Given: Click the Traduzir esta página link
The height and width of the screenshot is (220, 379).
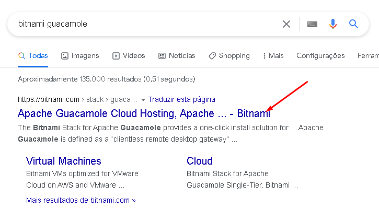Looking at the screenshot, I should pyautogui.click(x=181, y=99).
